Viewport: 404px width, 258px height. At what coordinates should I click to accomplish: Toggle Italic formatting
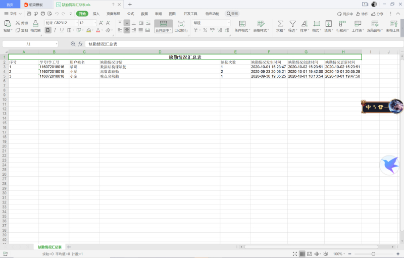pos(55,30)
